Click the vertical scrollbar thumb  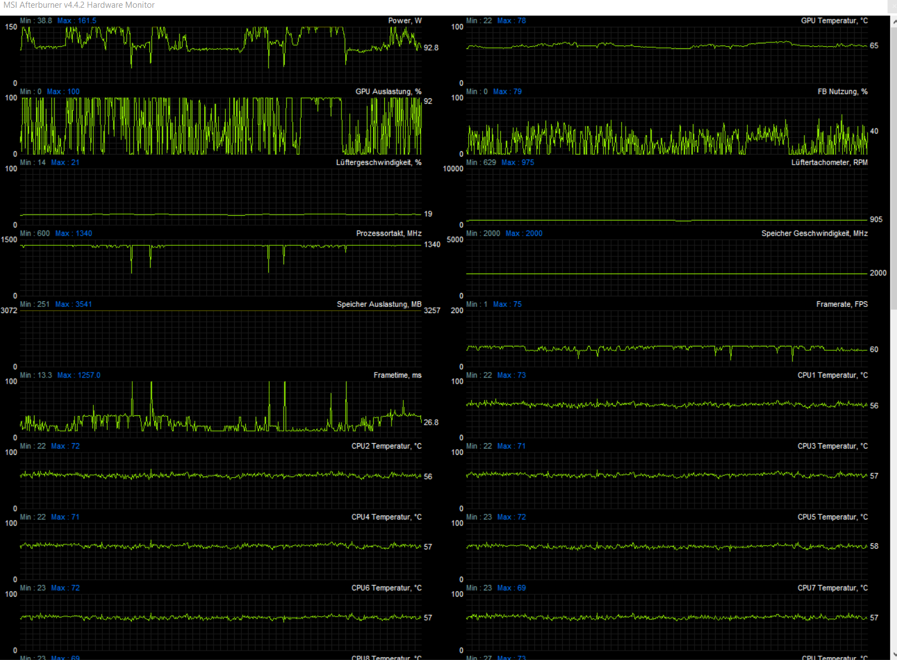(894, 169)
